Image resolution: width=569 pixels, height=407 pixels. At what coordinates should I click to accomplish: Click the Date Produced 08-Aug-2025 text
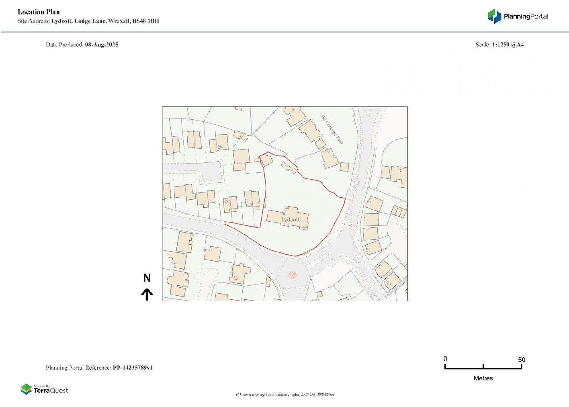click(x=82, y=45)
